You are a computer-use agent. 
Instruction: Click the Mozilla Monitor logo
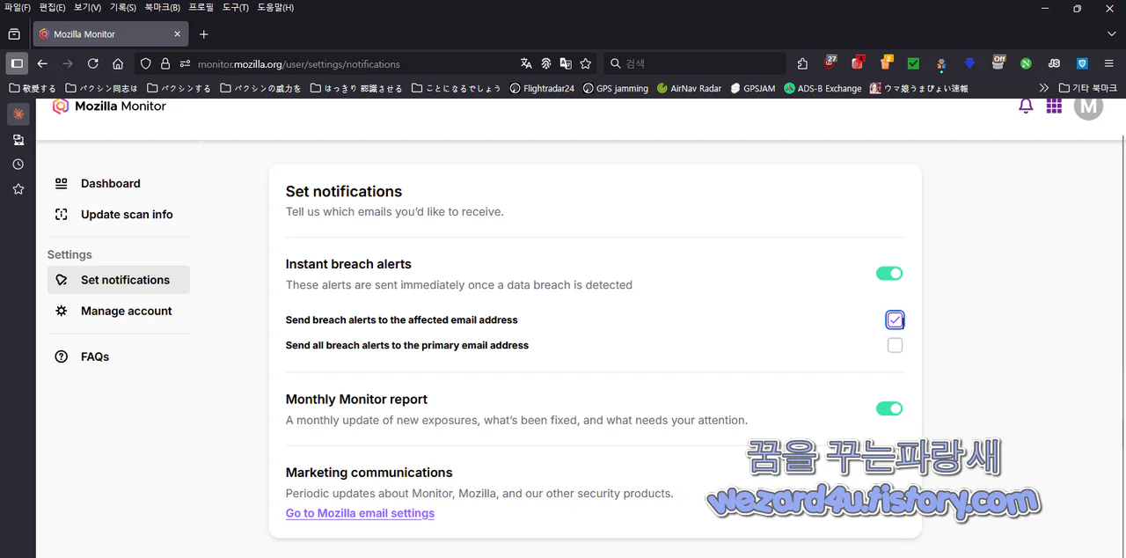[x=109, y=106]
